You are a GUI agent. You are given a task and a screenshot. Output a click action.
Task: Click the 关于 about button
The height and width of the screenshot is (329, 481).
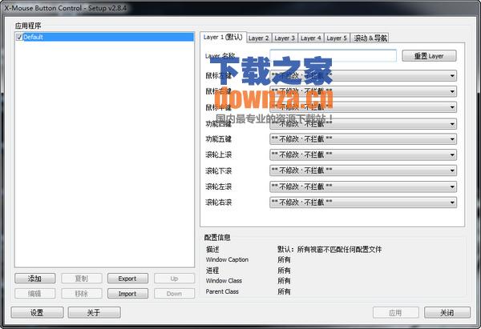94,312
